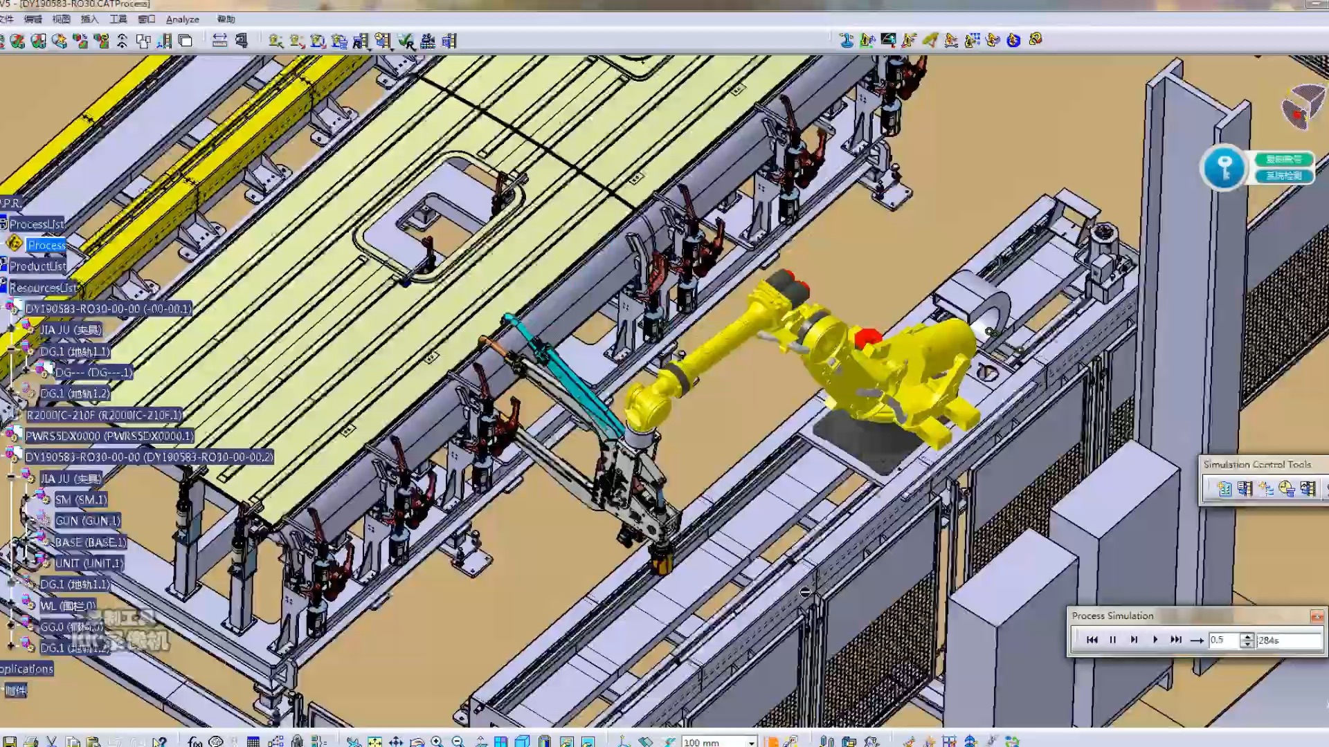1329x747 pixels.
Task: Click the Pan view icon
Action: click(396, 741)
